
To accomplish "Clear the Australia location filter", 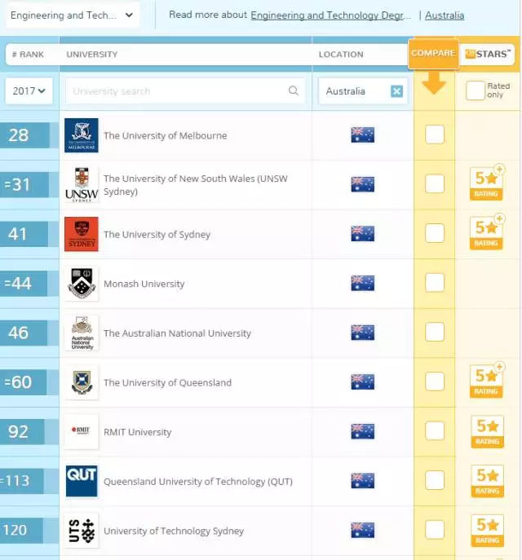I will [x=396, y=91].
